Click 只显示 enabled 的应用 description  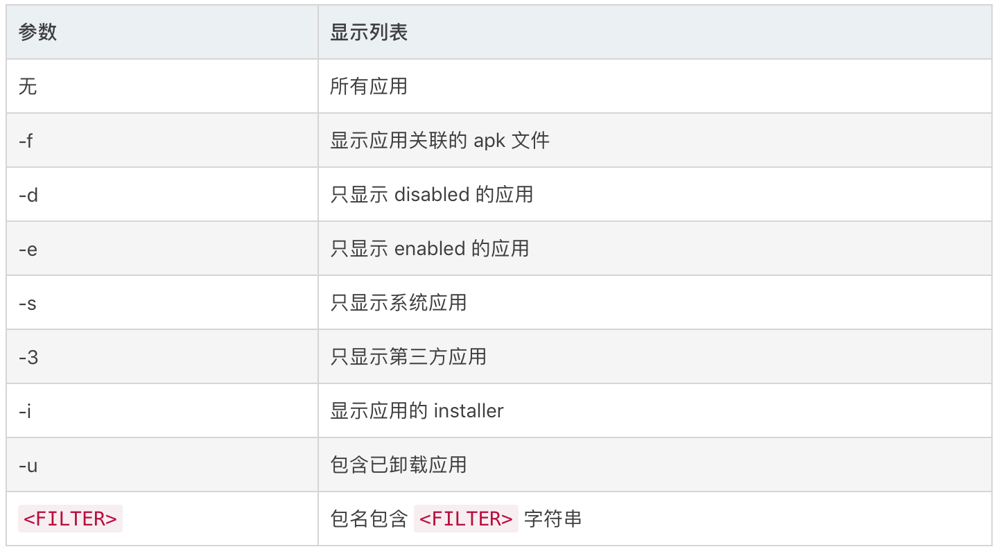[x=429, y=248]
